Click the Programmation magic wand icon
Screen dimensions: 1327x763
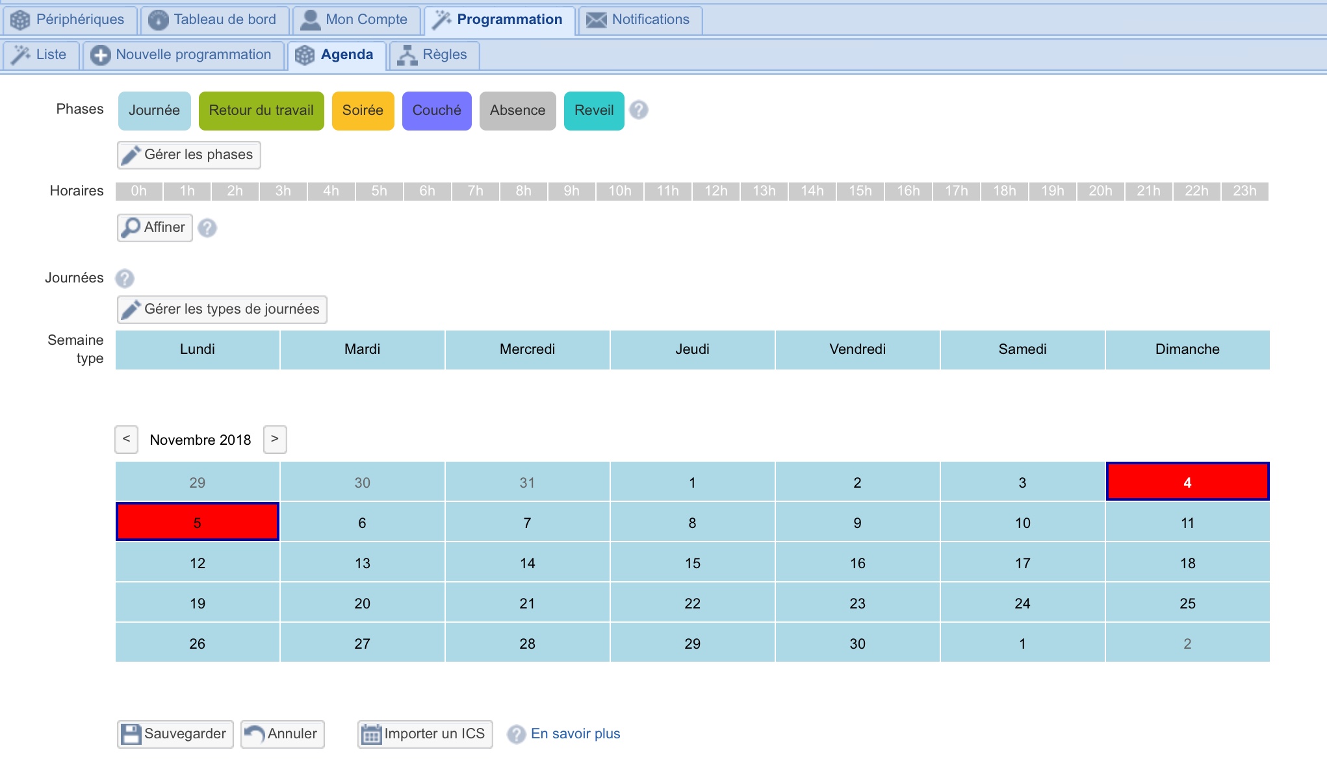[x=442, y=20]
